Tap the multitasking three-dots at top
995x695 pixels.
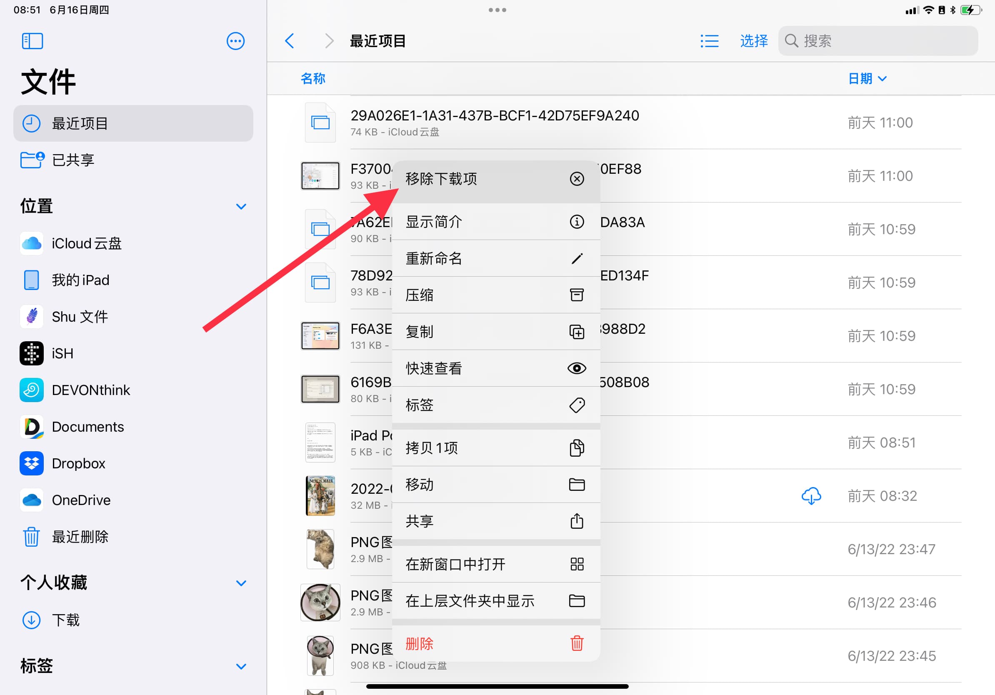point(497,10)
